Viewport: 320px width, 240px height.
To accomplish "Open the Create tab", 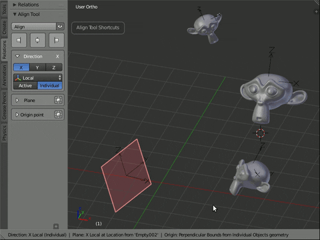I will click(4, 28).
